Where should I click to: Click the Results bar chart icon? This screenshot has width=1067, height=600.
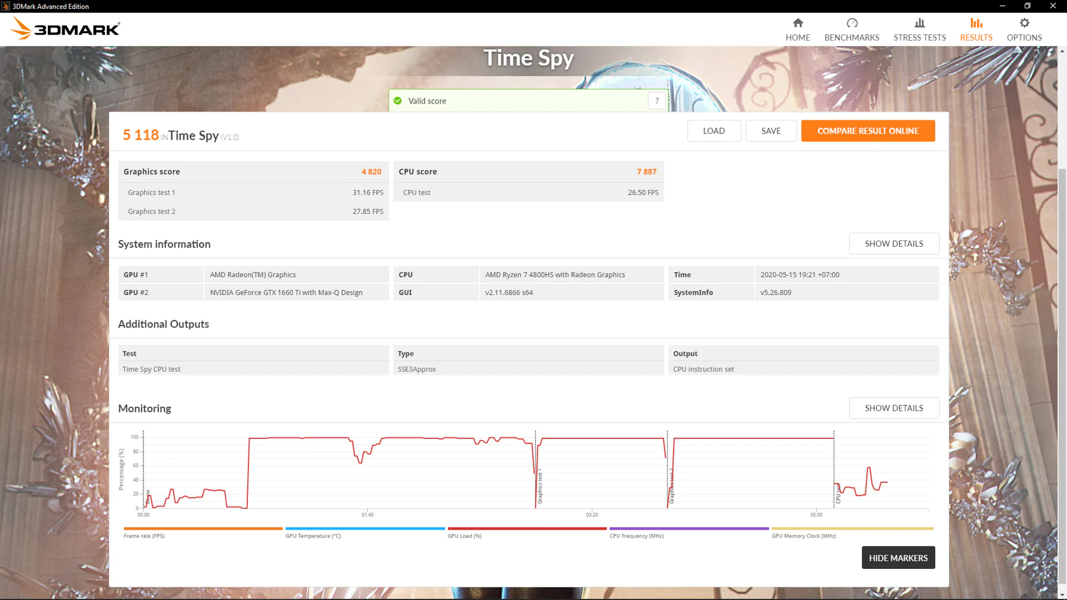[976, 23]
